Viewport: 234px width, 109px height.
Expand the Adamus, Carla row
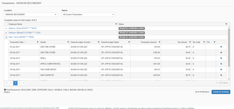coord(6,28)
